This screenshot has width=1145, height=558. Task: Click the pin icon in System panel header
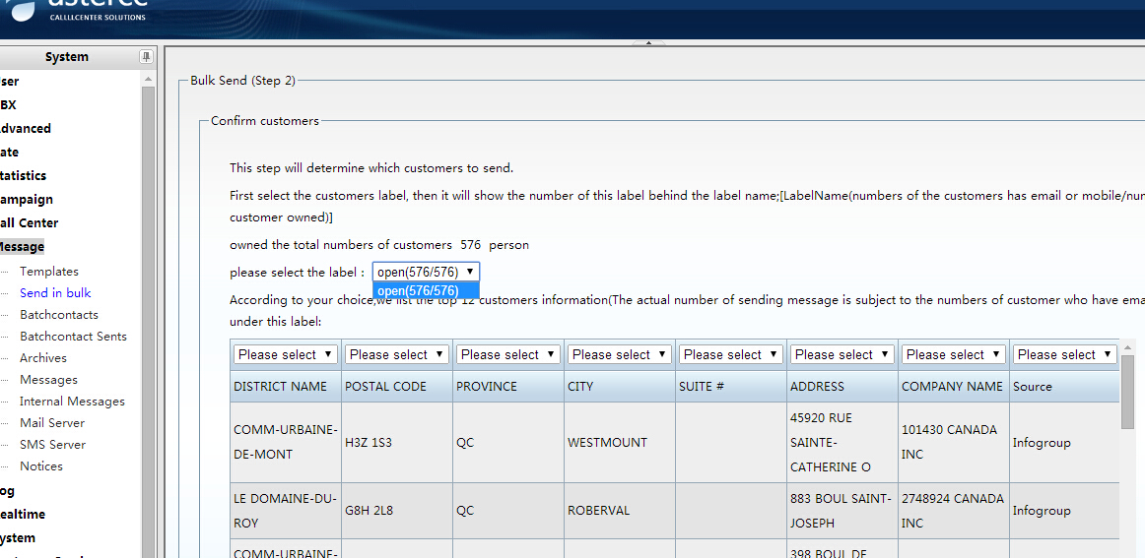pyautogui.click(x=147, y=57)
